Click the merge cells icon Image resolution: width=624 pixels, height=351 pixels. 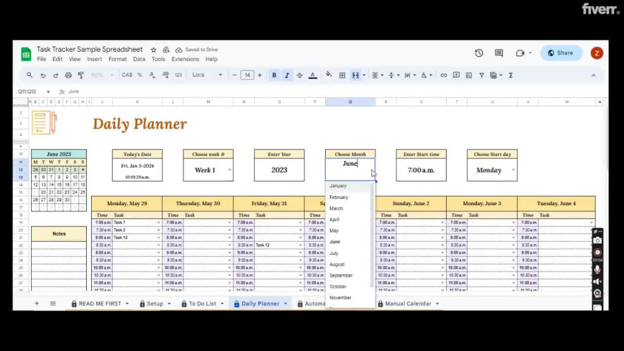[356, 75]
